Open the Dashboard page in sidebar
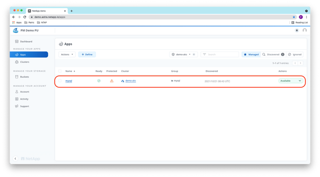This screenshot has height=177, width=320. [x=26, y=41]
